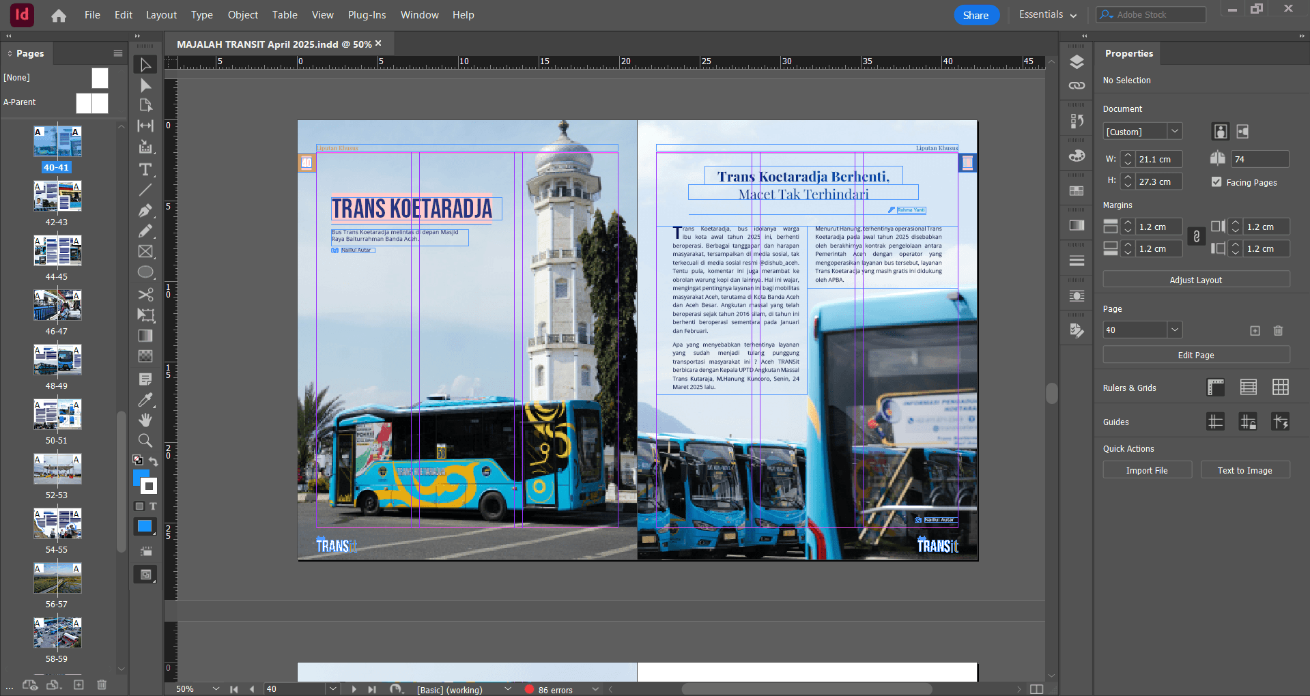Image resolution: width=1310 pixels, height=696 pixels.
Task: Choose the Hand tool
Action: (145, 420)
